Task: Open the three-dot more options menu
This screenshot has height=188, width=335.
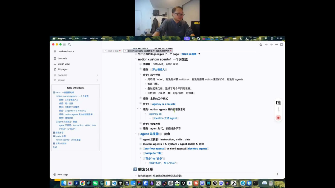Action: point(276,45)
